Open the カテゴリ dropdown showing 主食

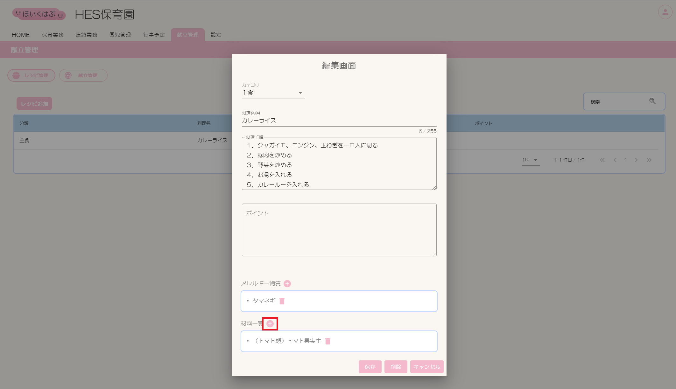273,93
